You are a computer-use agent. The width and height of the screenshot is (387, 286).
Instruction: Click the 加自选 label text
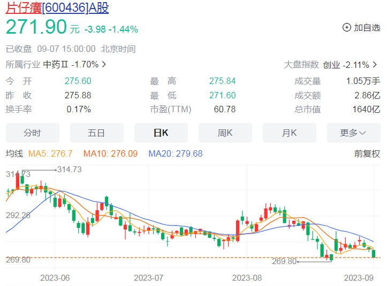tap(367, 28)
